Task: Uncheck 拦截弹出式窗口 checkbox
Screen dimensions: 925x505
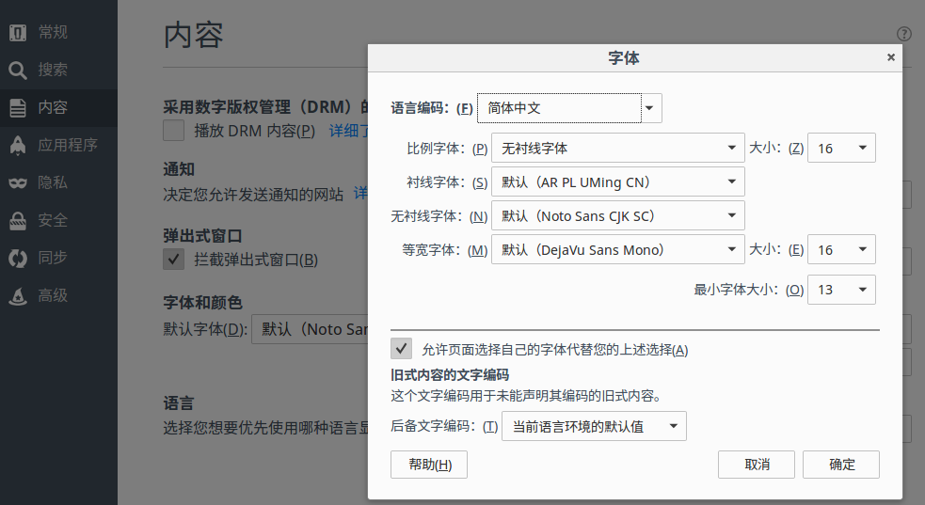Action: 173,260
